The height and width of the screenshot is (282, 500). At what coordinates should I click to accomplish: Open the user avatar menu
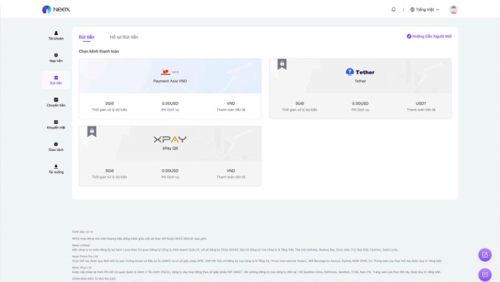point(454,10)
